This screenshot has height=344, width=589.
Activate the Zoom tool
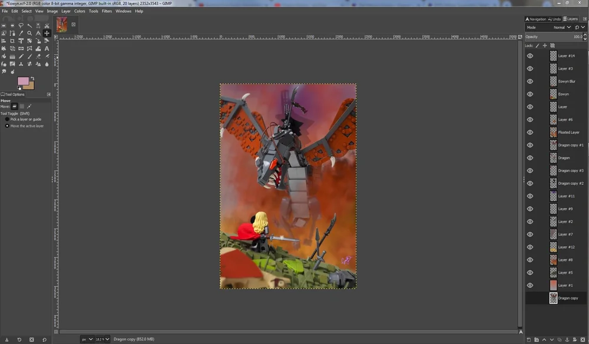coord(29,33)
